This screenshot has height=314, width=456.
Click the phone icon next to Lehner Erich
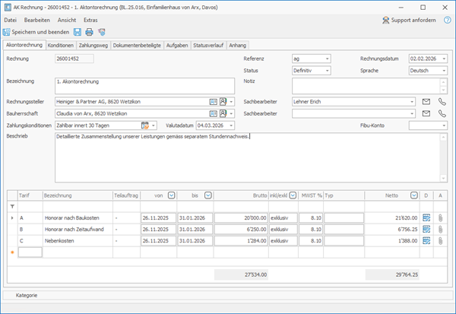442,102
